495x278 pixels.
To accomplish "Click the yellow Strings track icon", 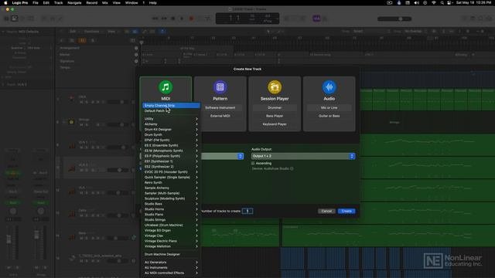I will (71, 122).
